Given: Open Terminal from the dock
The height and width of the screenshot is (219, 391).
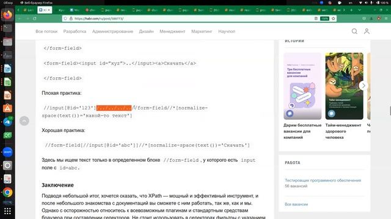Looking at the screenshot, I should point(7,28).
